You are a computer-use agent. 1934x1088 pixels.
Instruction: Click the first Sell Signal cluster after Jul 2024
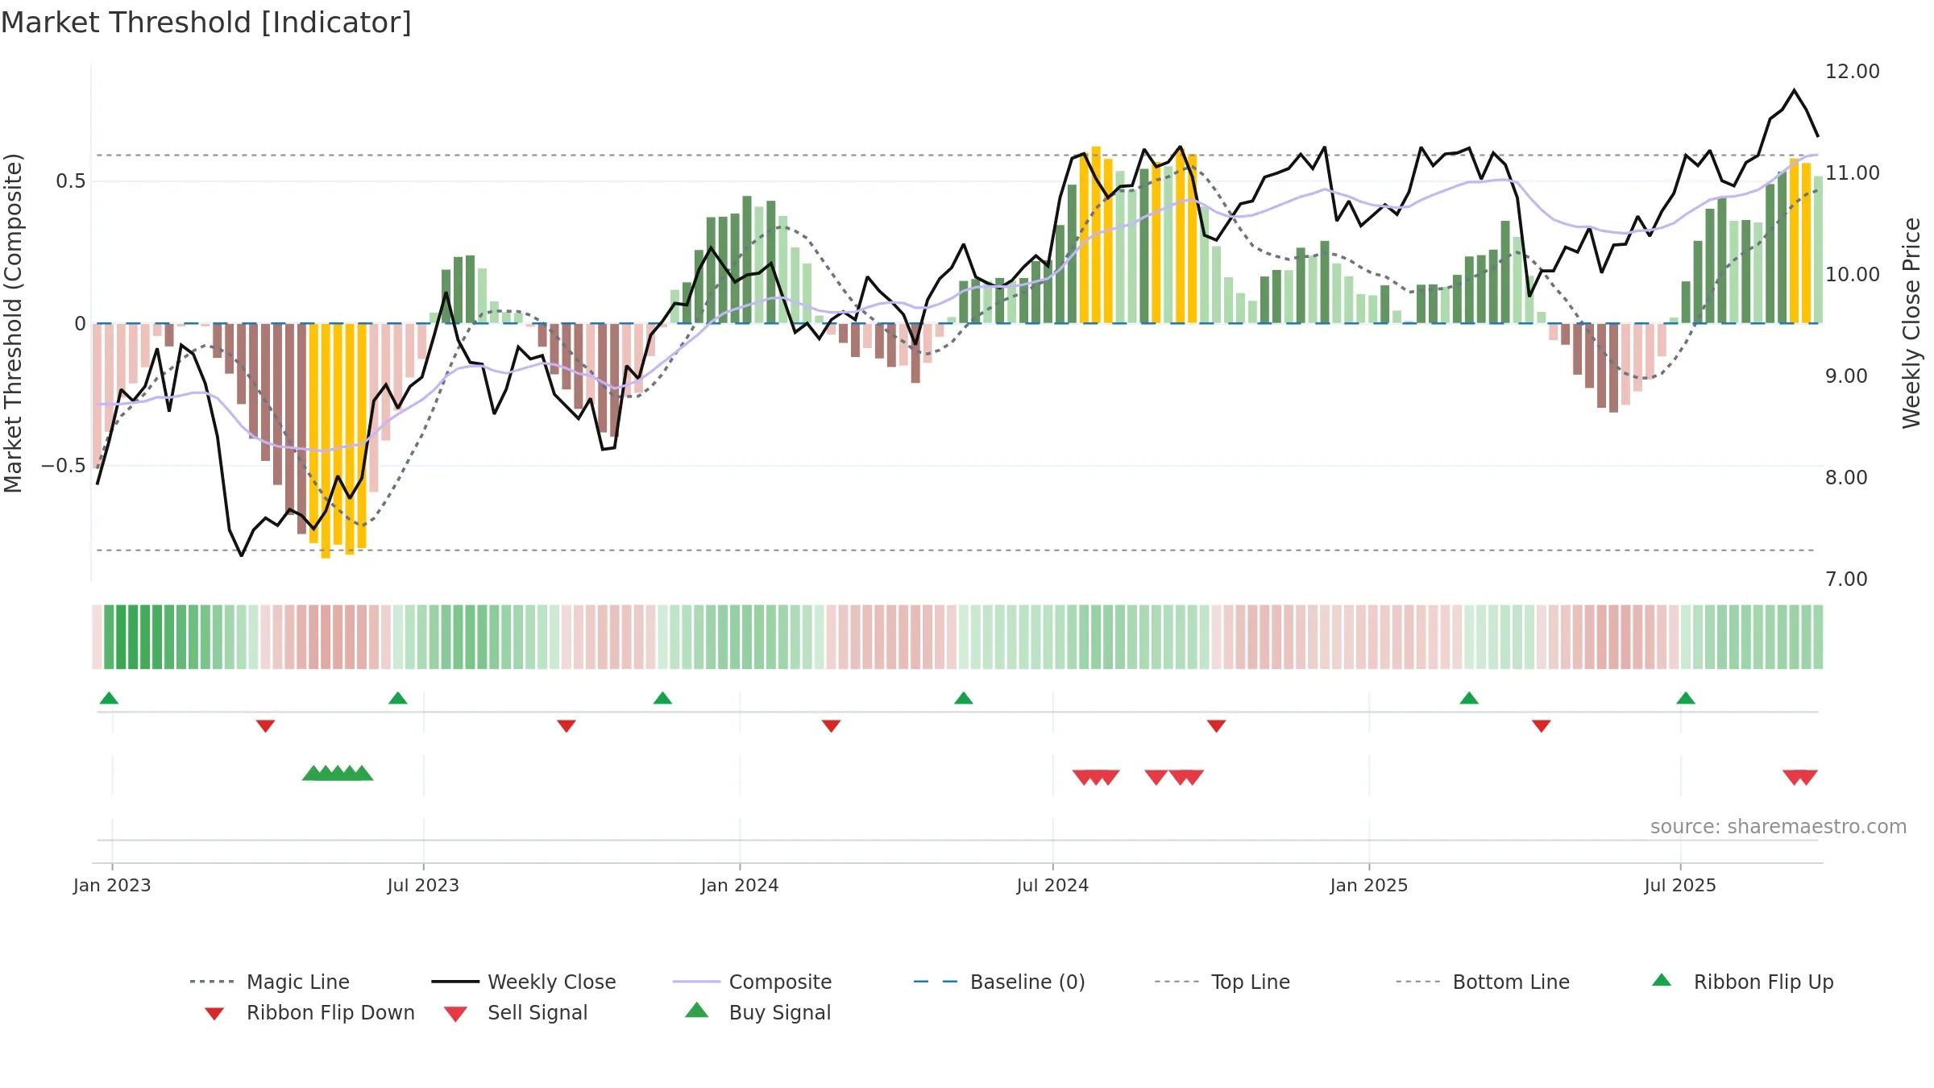click(x=1096, y=777)
